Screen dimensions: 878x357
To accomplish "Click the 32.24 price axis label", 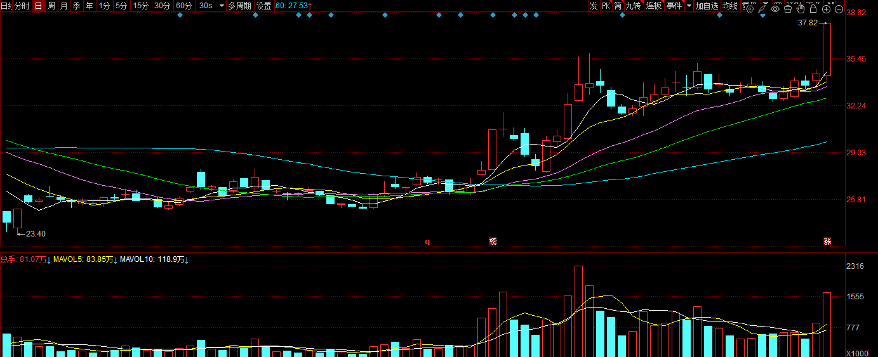I will click(x=856, y=106).
